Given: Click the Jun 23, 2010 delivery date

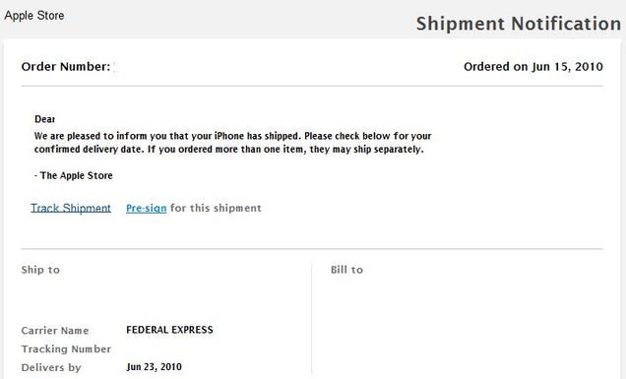Looking at the screenshot, I should click(155, 366).
